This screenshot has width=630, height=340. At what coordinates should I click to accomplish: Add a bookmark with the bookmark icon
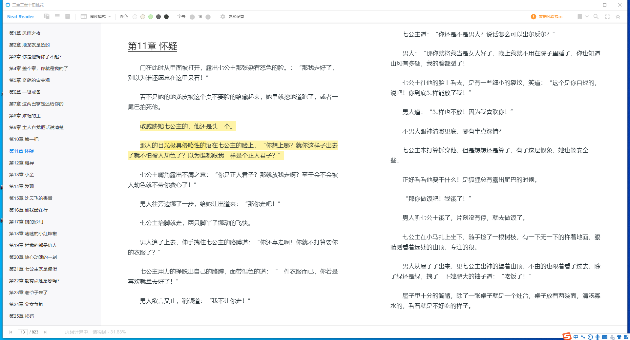point(580,17)
